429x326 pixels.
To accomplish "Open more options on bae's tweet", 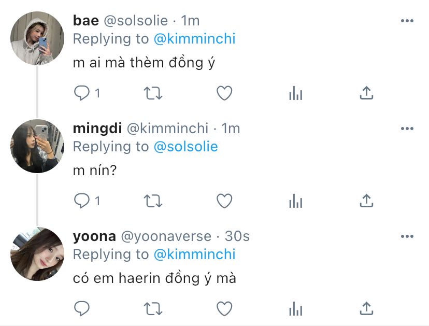I will 407,21.
